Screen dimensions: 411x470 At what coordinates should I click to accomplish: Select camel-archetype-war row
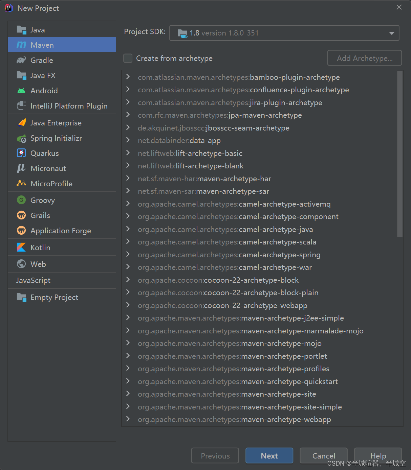pos(259,267)
